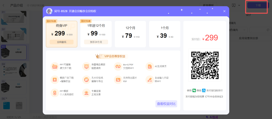
Task: Expand the slideshow play dropdown arrow
Action: (x=239, y=5)
